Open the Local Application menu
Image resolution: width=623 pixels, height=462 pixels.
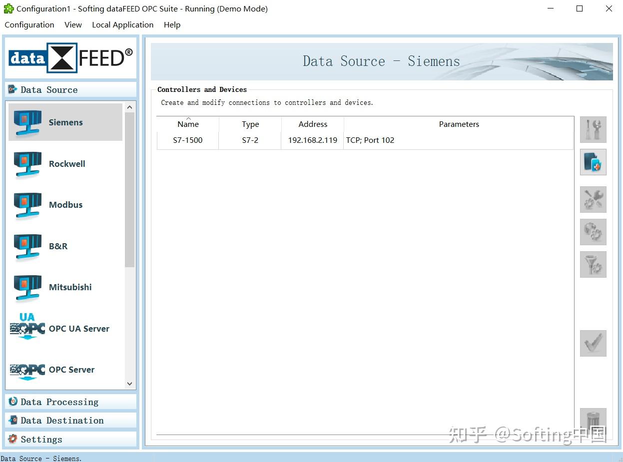click(x=122, y=24)
